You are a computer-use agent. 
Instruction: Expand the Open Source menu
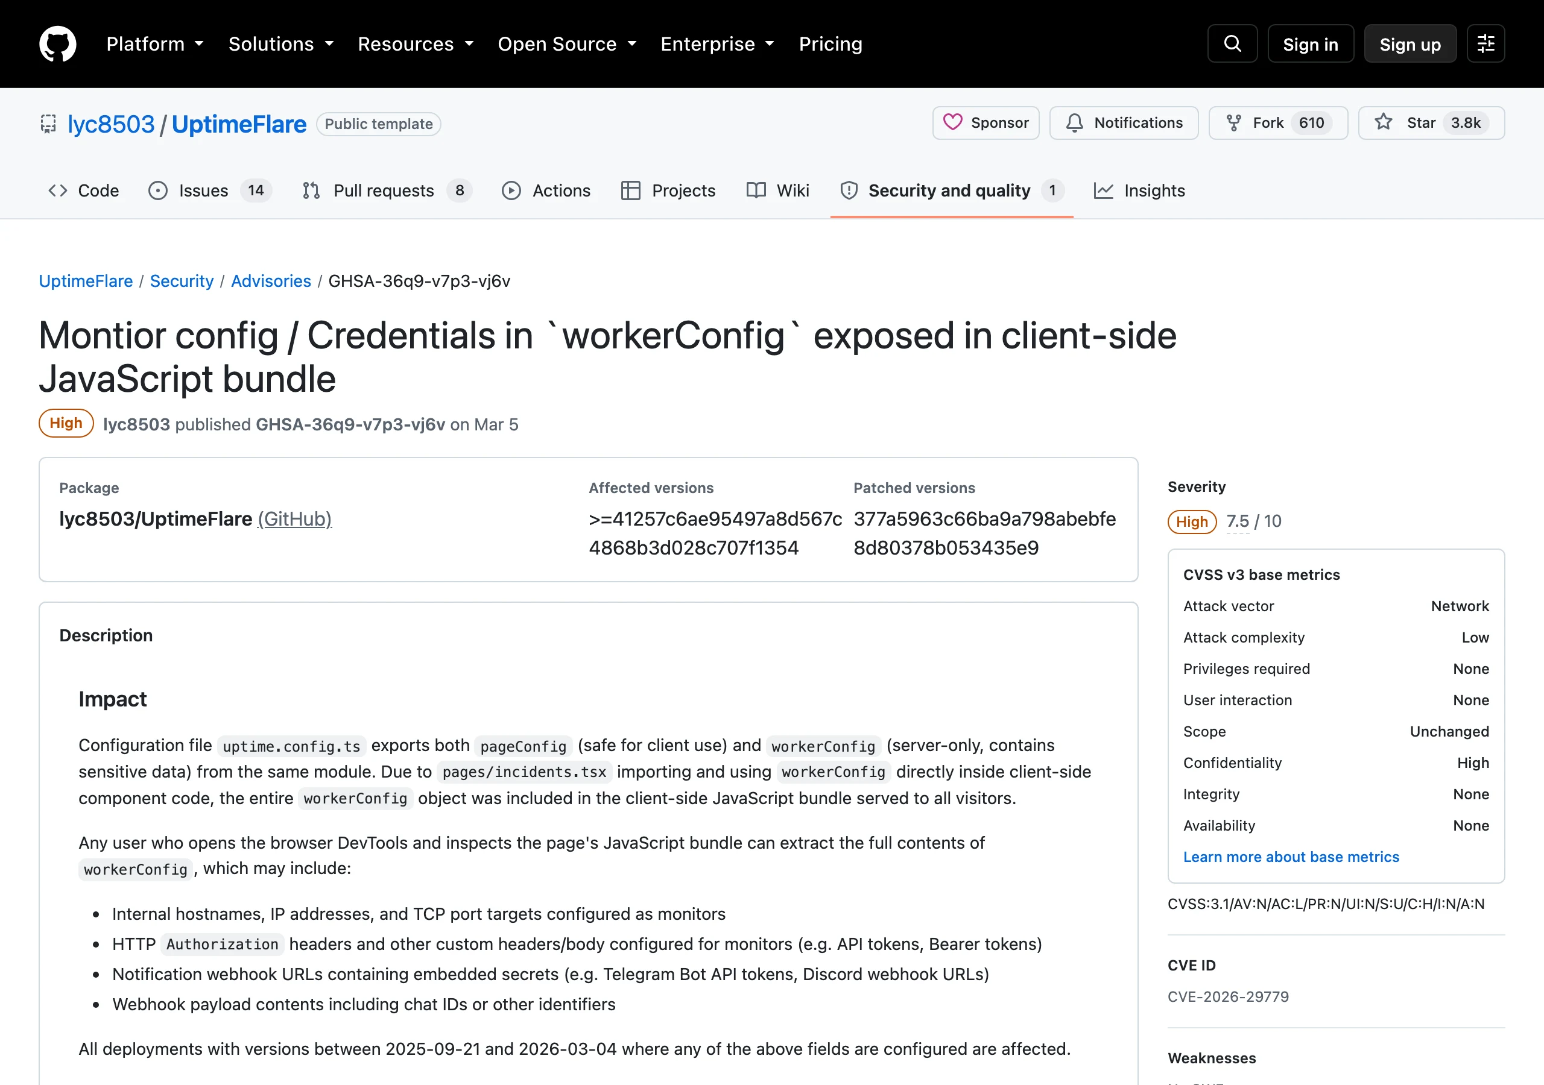567,45
